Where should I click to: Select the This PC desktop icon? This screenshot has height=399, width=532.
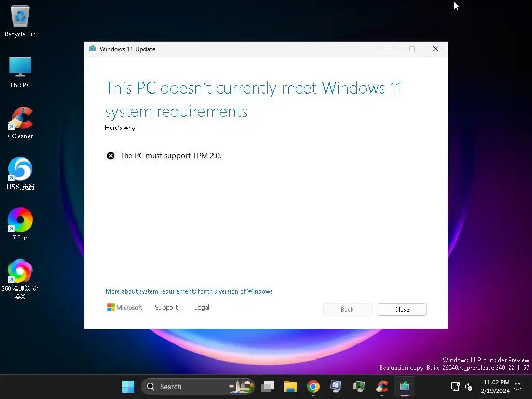[x=20, y=73]
